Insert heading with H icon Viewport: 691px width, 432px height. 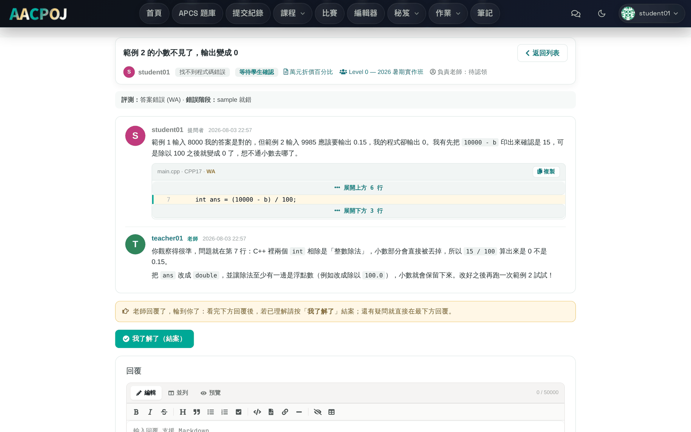click(183, 412)
